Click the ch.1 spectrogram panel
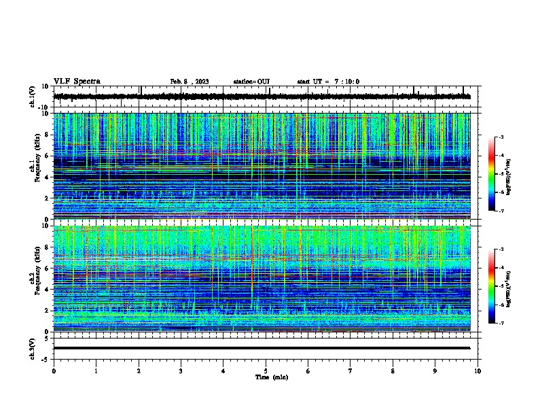Viewport: 538px width, 416px height. pyautogui.click(x=262, y=166)
